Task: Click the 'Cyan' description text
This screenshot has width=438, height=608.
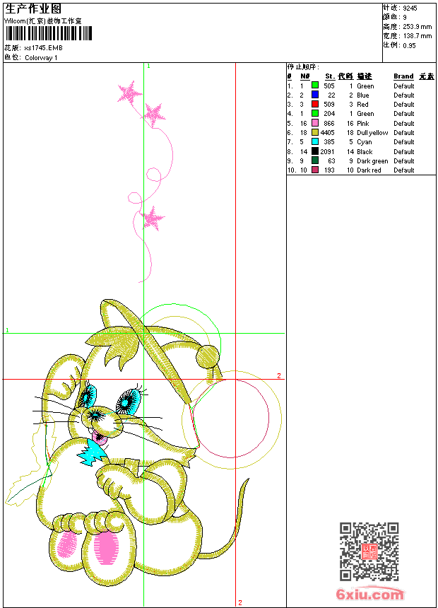Action: (x=365, y=142)
